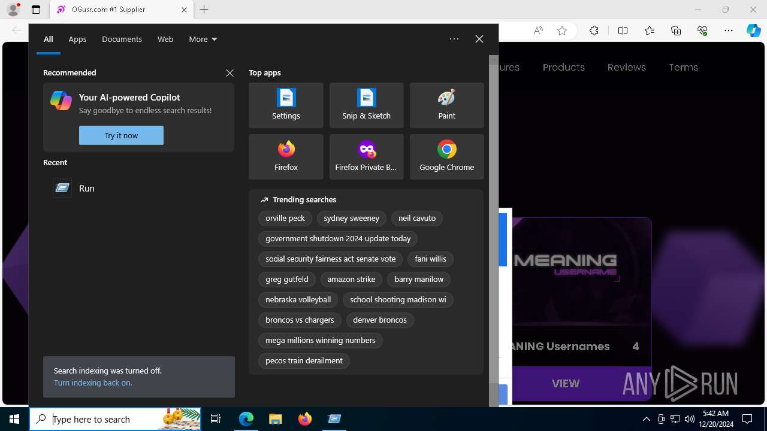This screenshot has width=767, height=431.
Task: Search trending nebraska volleyball
Action: (x=298, y=300)
